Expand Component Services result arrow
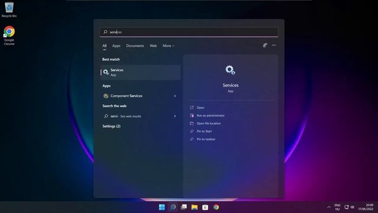 pos(175,96)
